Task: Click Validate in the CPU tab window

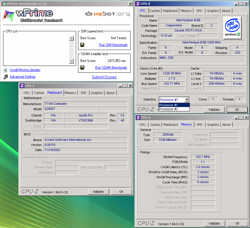Action: [x=214, y=110]
